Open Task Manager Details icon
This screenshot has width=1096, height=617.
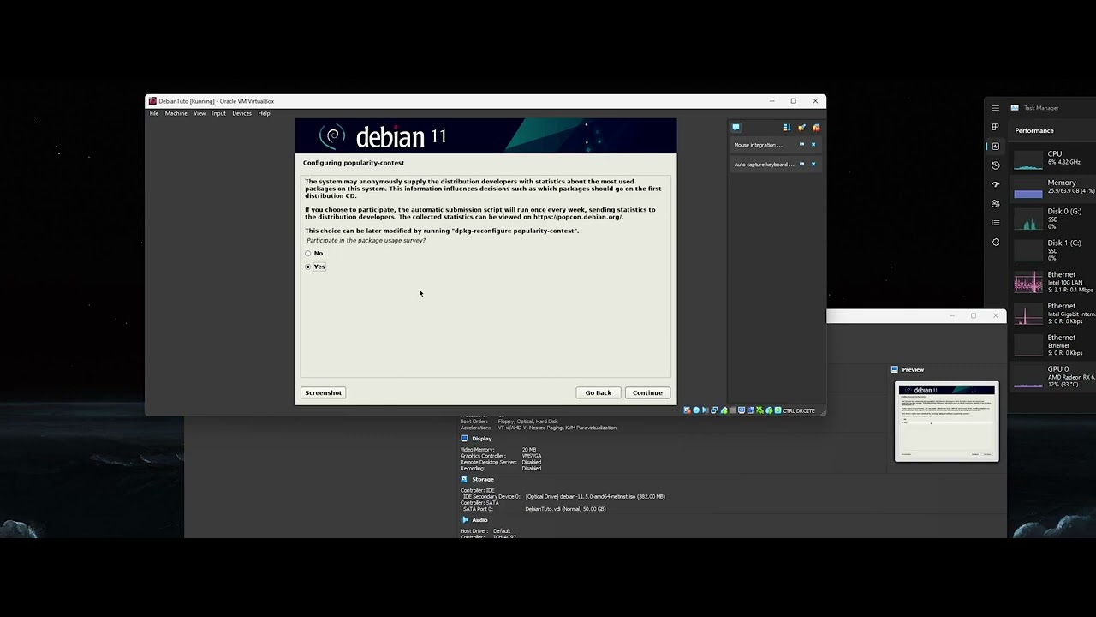(x=995, y=223)
